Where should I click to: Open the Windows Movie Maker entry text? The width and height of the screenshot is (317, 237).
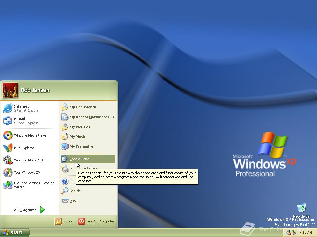30,160
